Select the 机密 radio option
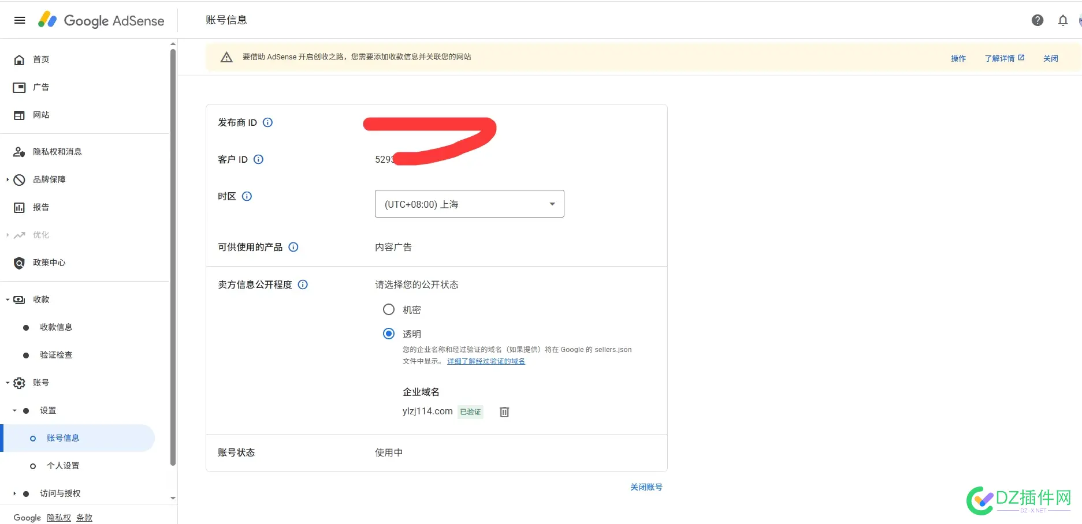 pos(389,309)
